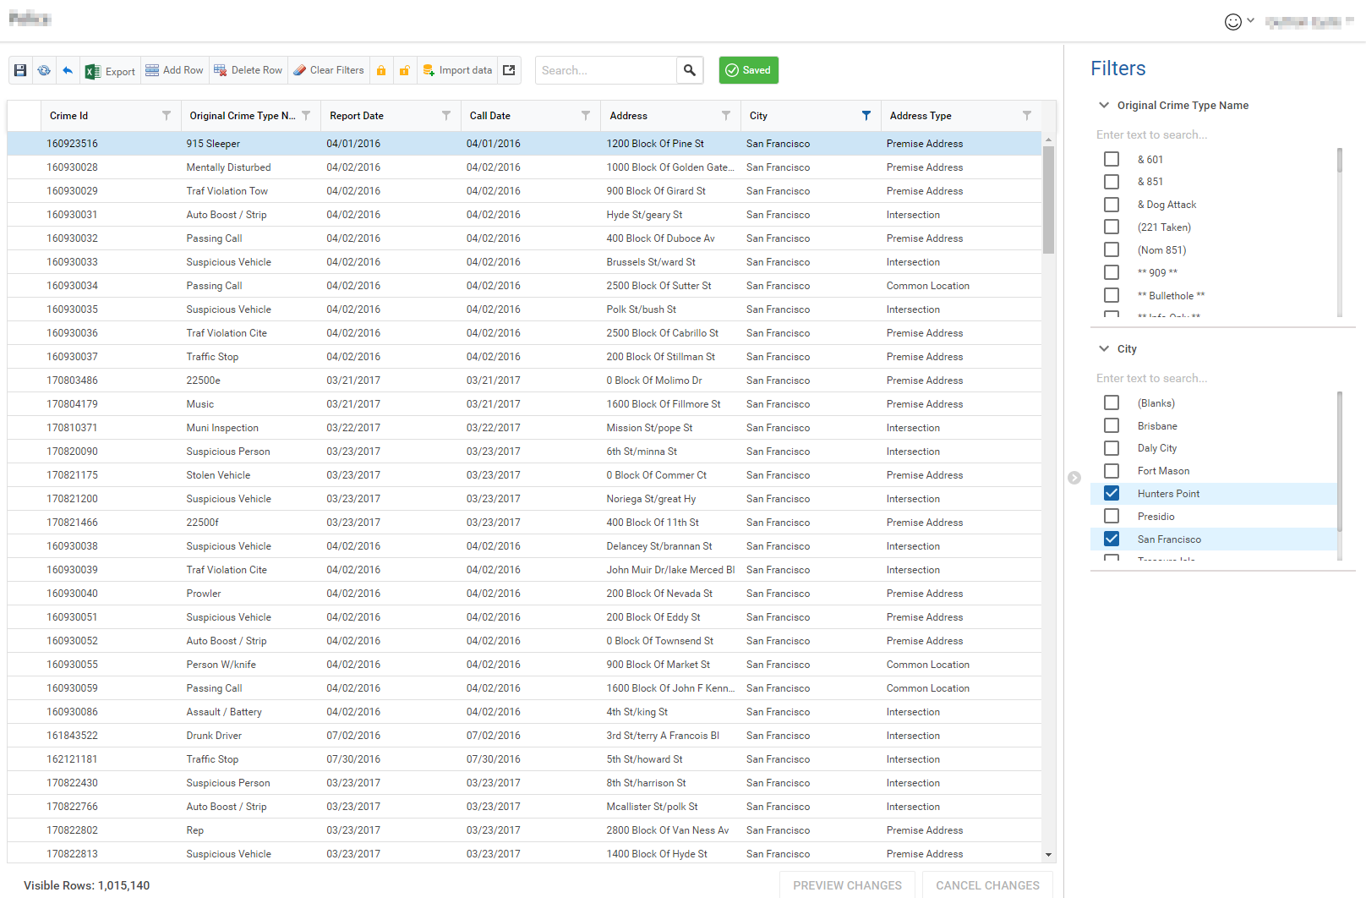Click the Search text field

pyautogui.click(x=606, y=70)
